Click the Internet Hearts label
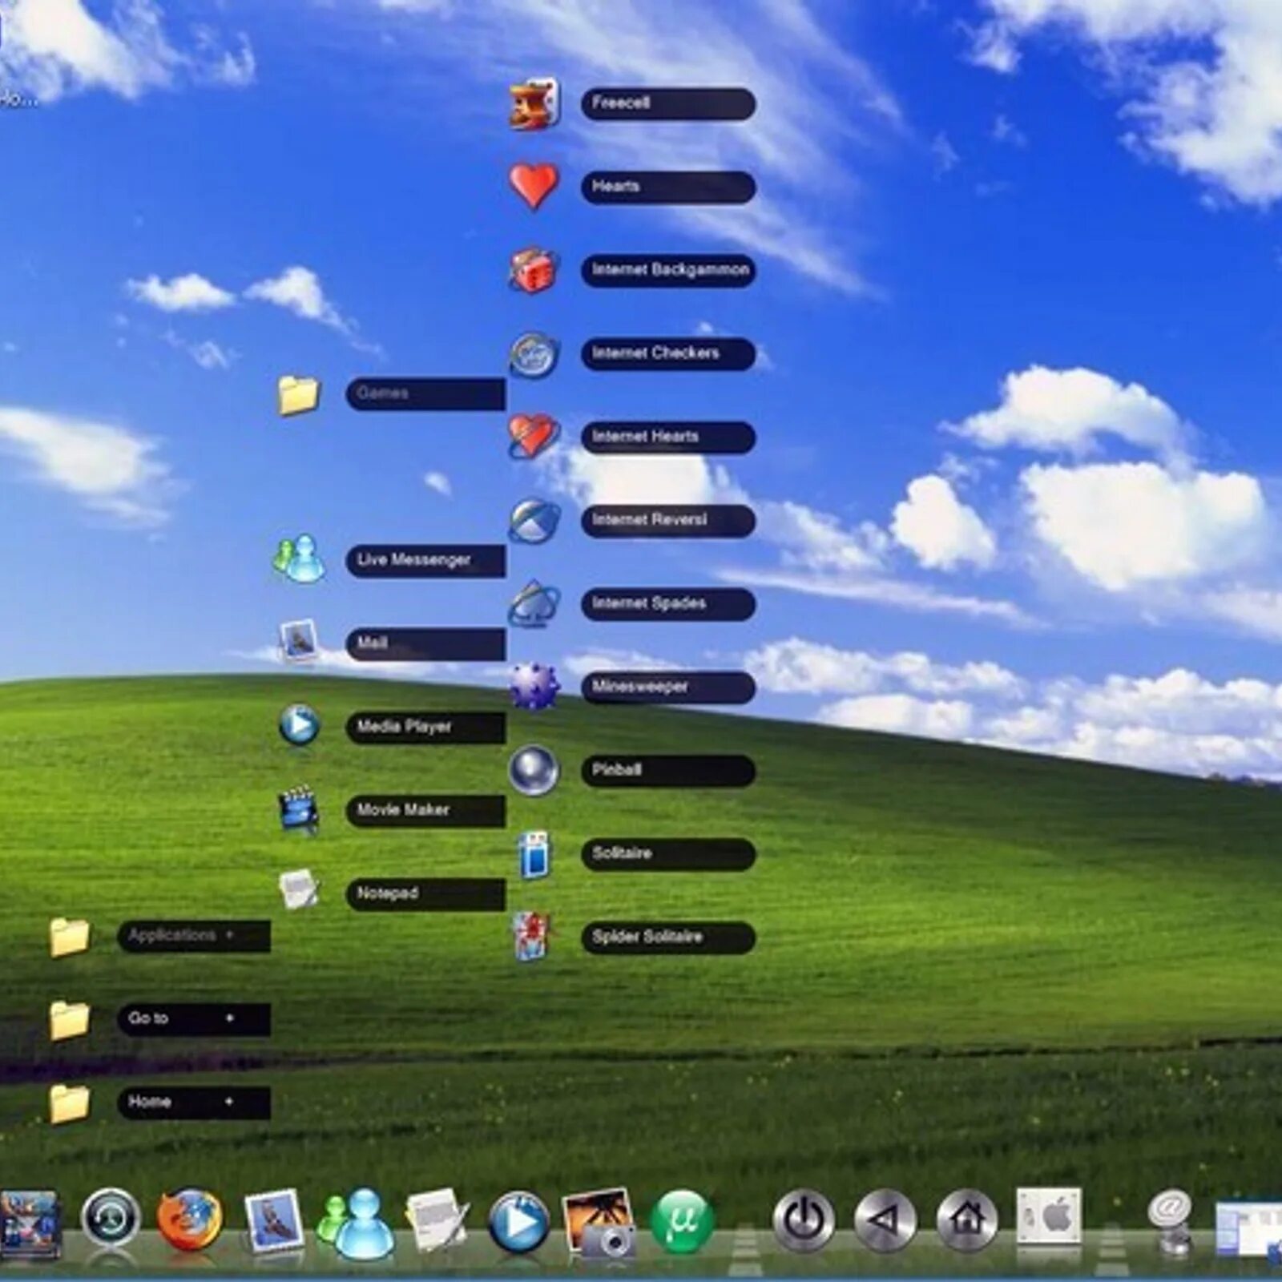Viewport: 1282px width, 1282px height. pos(668,437)
